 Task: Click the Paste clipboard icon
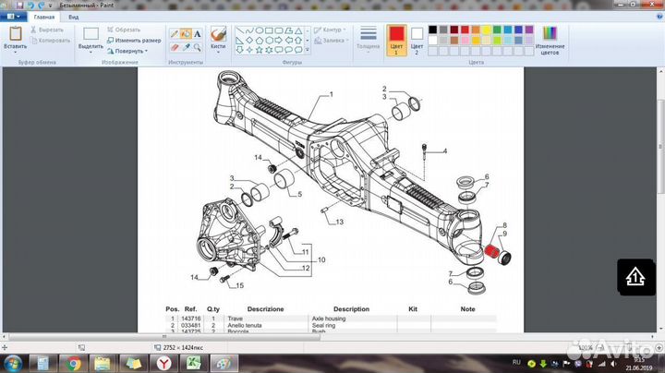point(15,35)
